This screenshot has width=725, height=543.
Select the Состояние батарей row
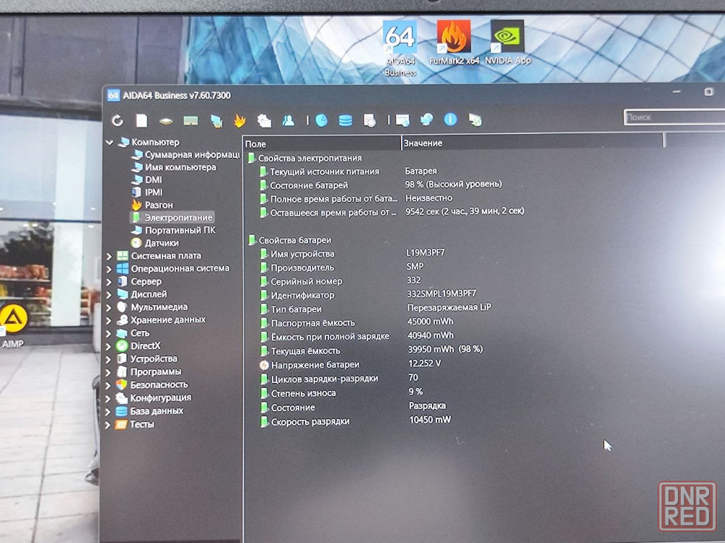point(380,185)
